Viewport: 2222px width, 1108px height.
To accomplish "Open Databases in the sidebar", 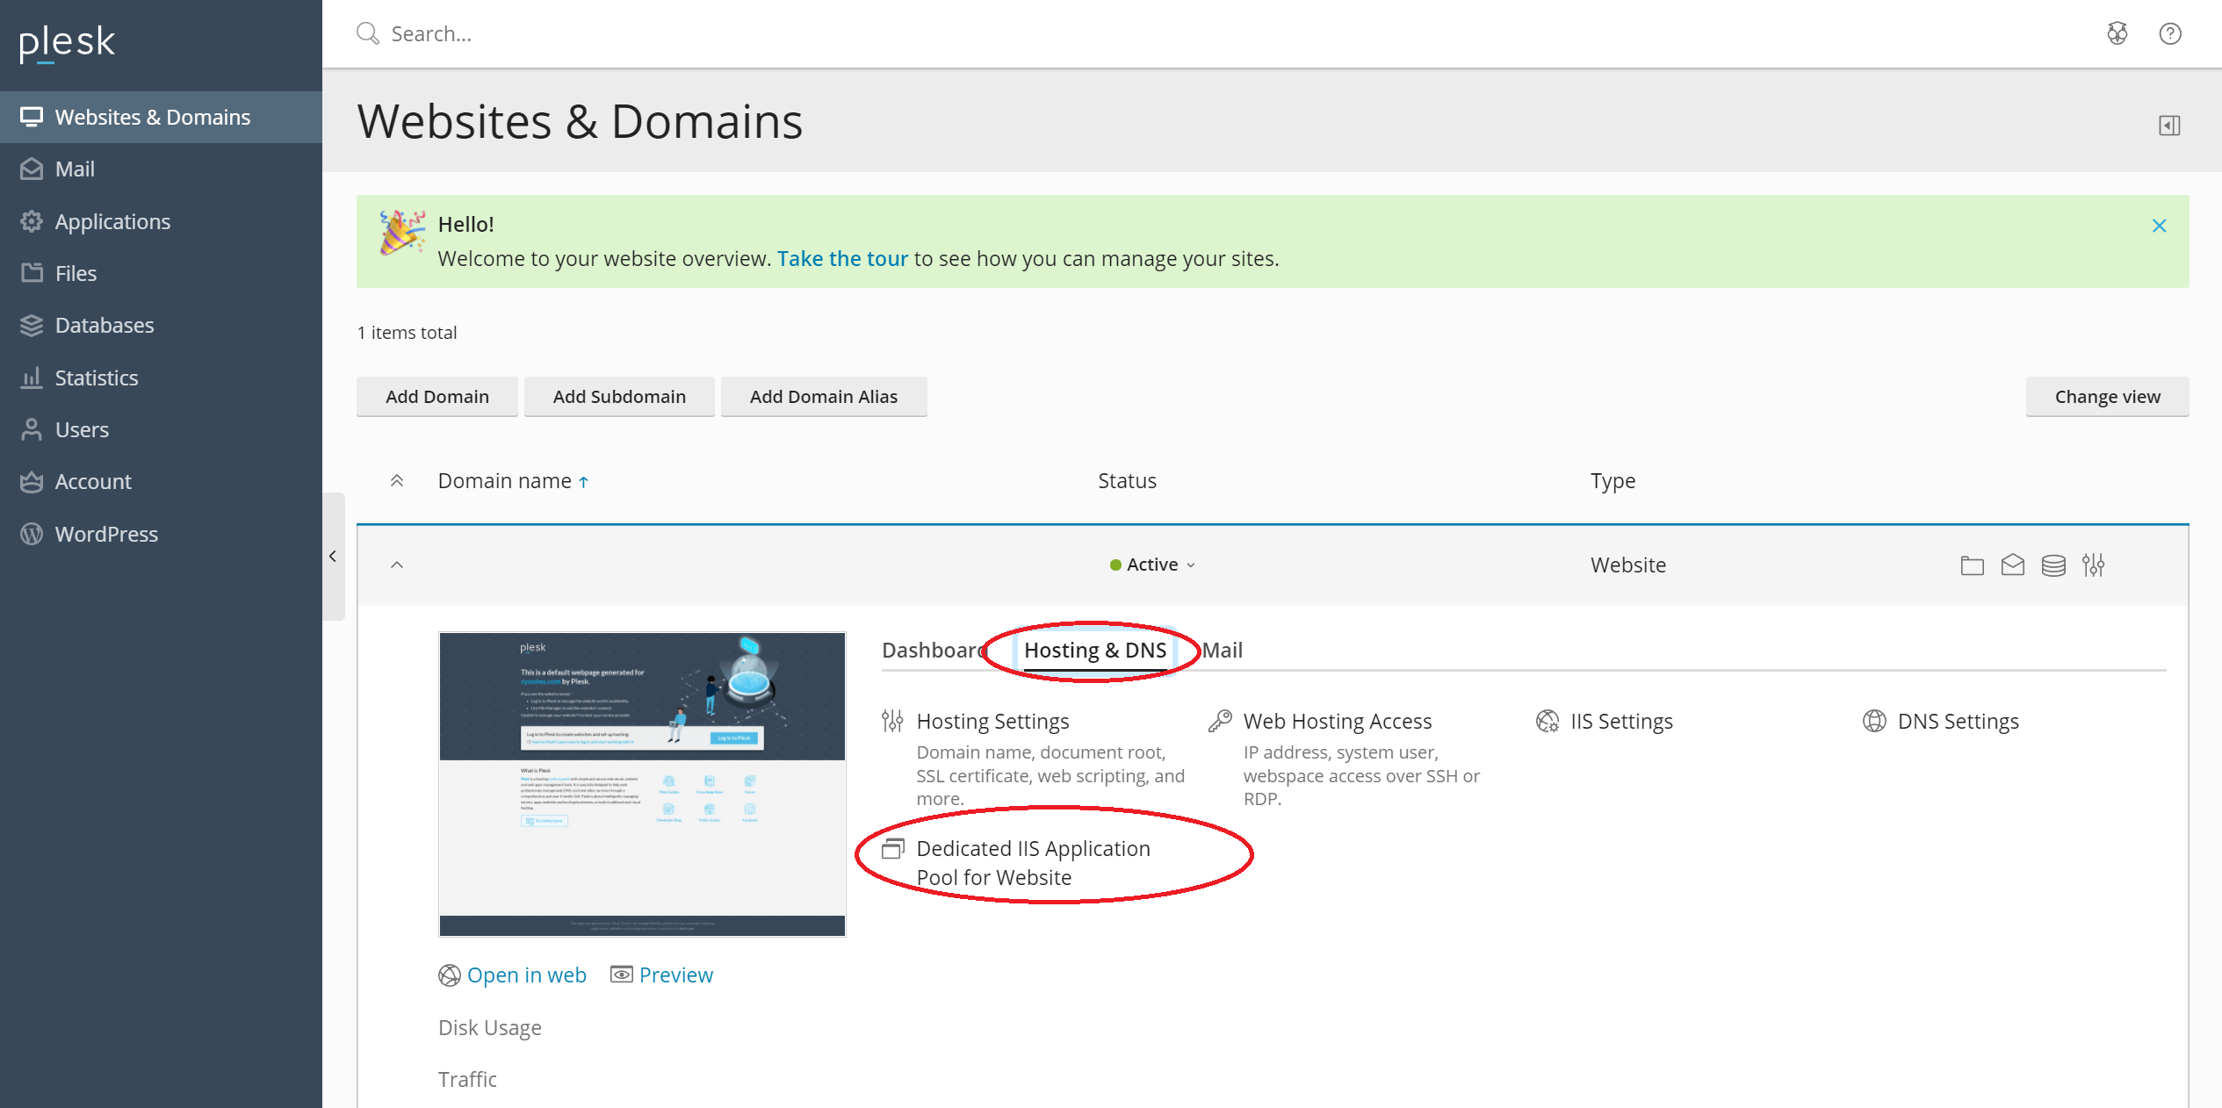I will pyautogui.click(x=161, y=325).
